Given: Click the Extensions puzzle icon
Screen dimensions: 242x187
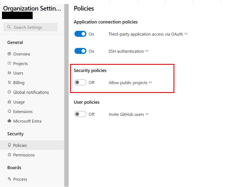Looking at the screenshot, I should tap(9, 111).
